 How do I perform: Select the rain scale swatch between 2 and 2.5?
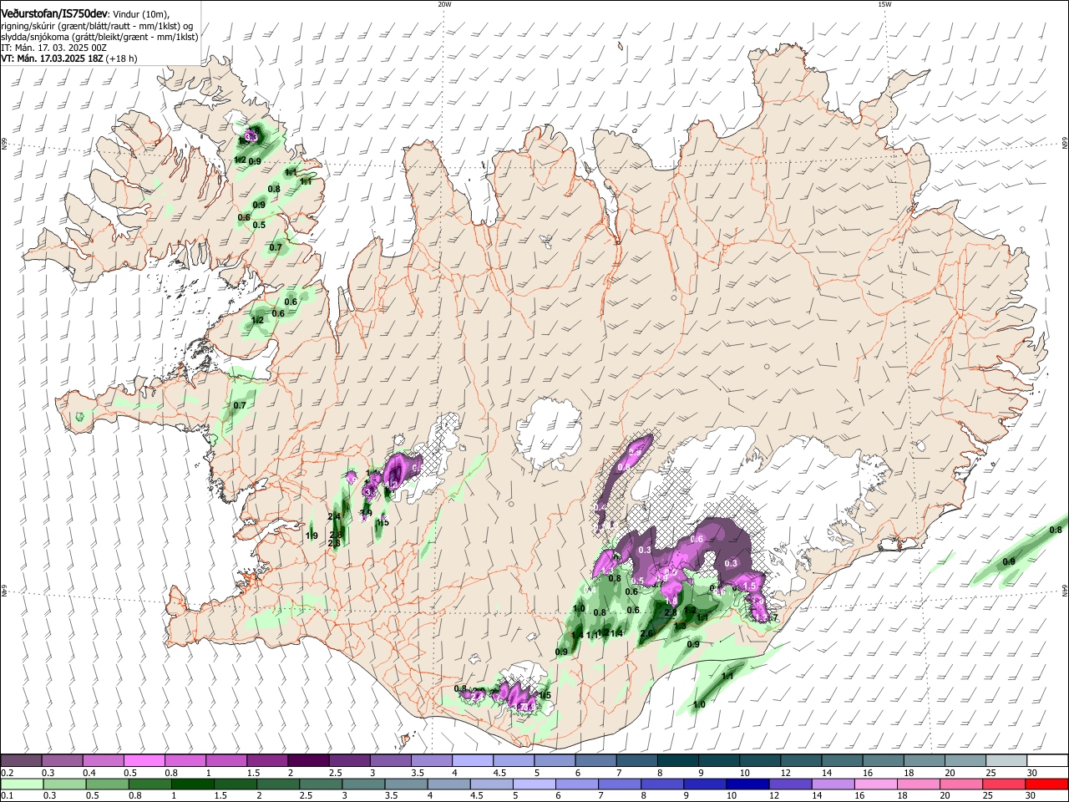(x=279, y=784)
